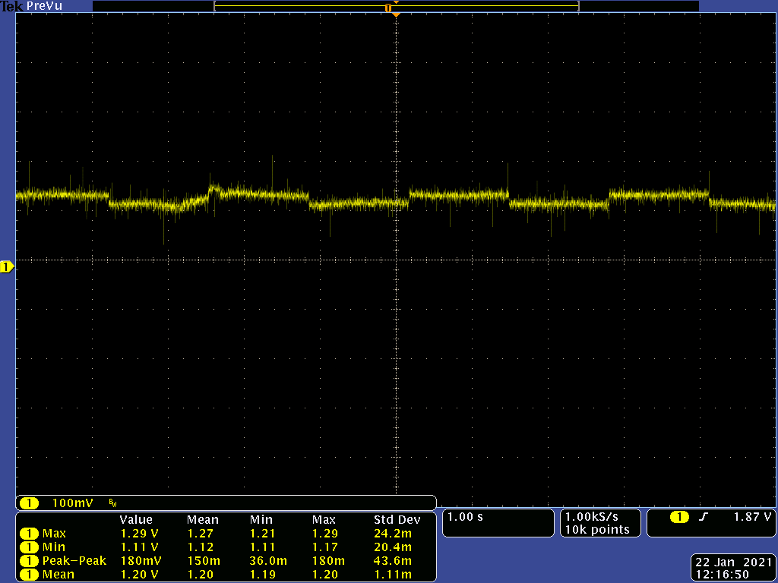Click the 22 Jan 2021 date
The height and width of the screenshot is (583, 778).
[x=733, y=563]
